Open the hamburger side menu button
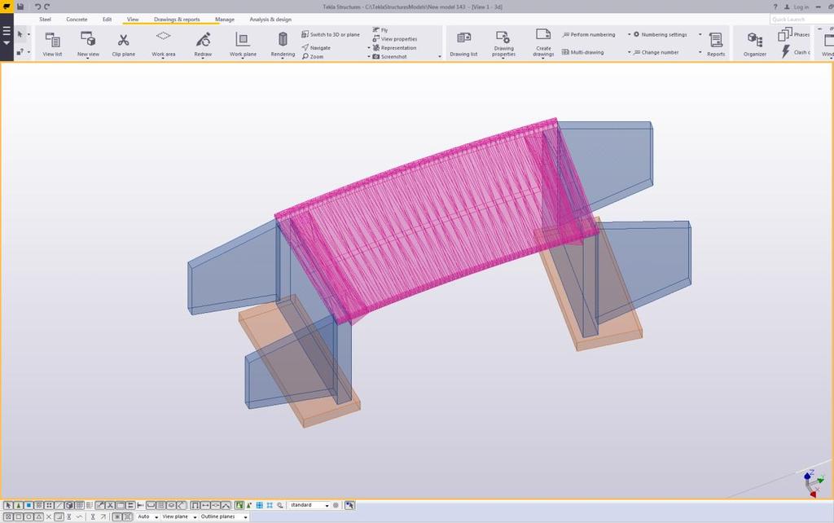This screenshot has width=834, height=523. (7, 35)
